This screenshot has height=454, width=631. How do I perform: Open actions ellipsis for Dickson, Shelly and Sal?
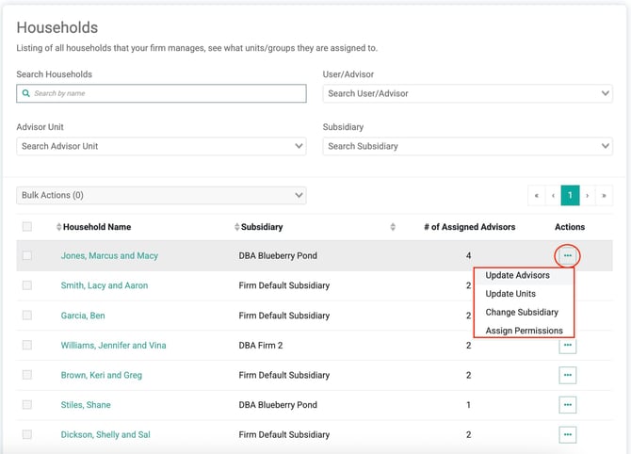coord(567,435)
